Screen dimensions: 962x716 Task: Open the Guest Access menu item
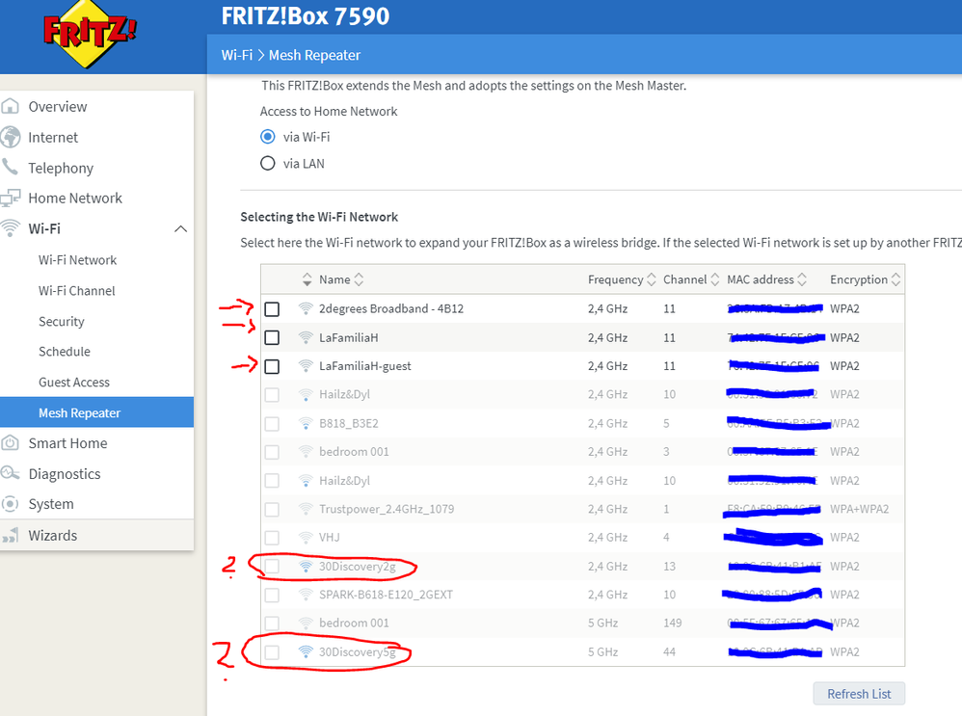(x=73, y=383)
